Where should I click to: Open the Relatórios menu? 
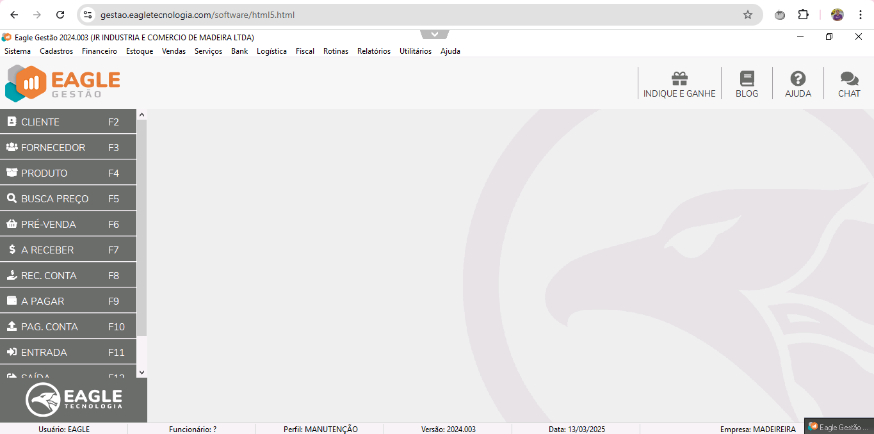374,51
